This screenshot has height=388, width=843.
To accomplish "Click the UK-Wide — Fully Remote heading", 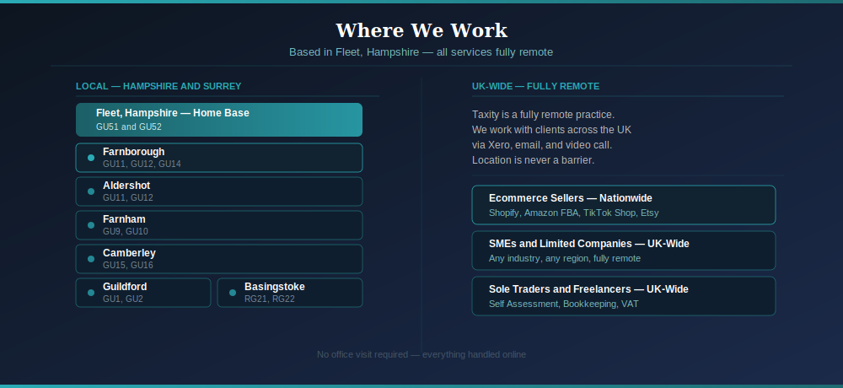I will pos(535,86).
